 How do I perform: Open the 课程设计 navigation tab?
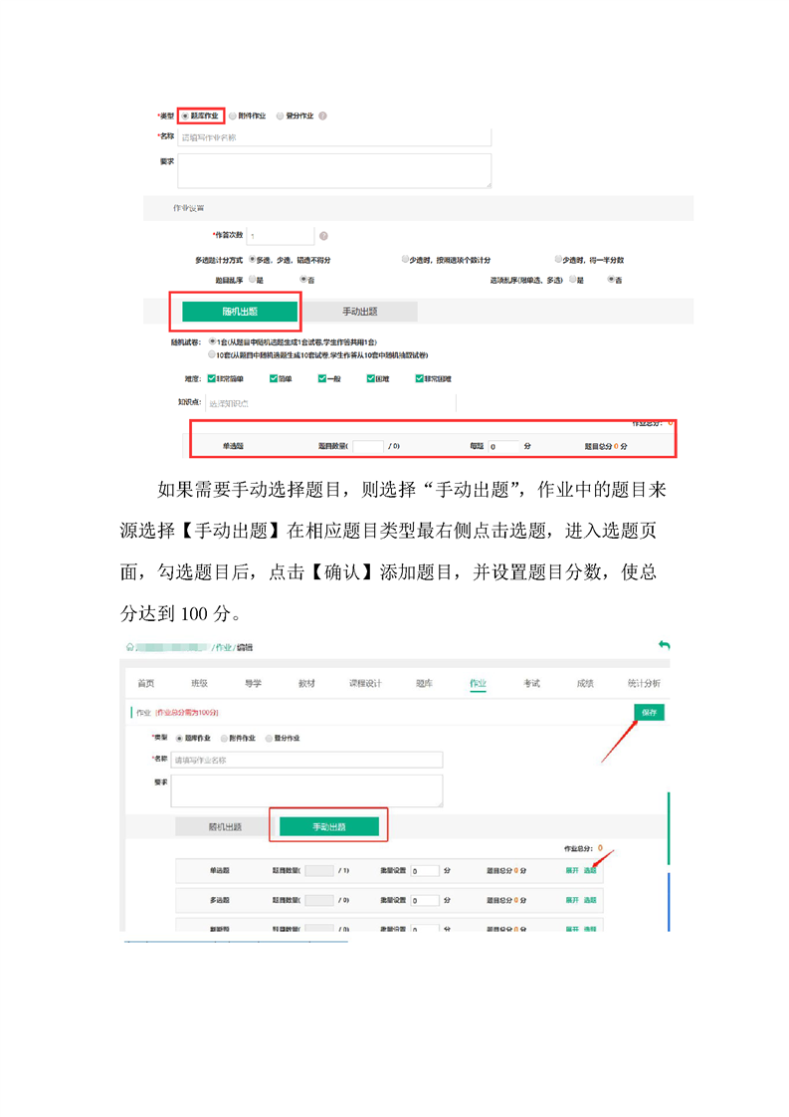[x=365, y=683]
